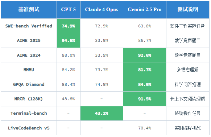Click the GPT-5 column header
The image size is (211, 137).
click(69, 9)
